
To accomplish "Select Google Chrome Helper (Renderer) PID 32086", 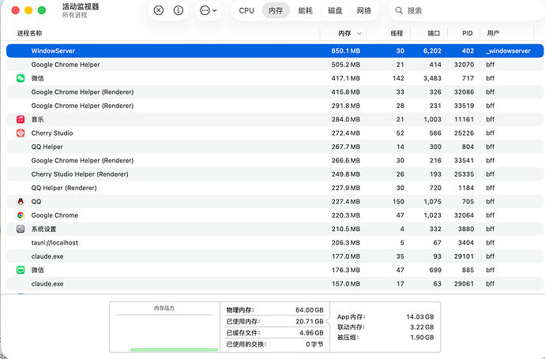I will 275,92.
